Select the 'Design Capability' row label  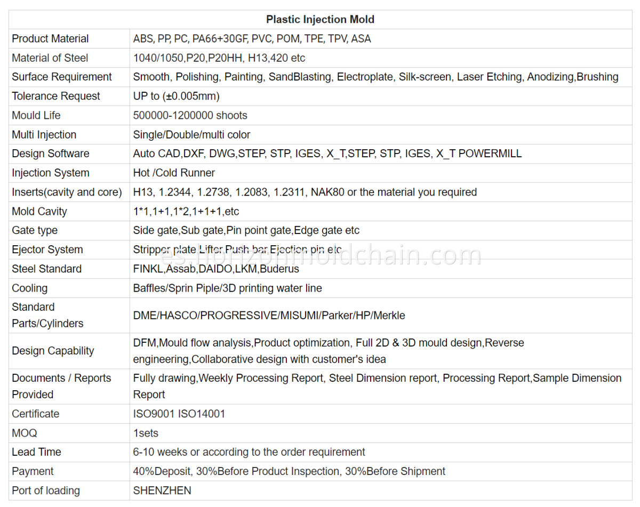pyautogui.click(x=53, y=351)
